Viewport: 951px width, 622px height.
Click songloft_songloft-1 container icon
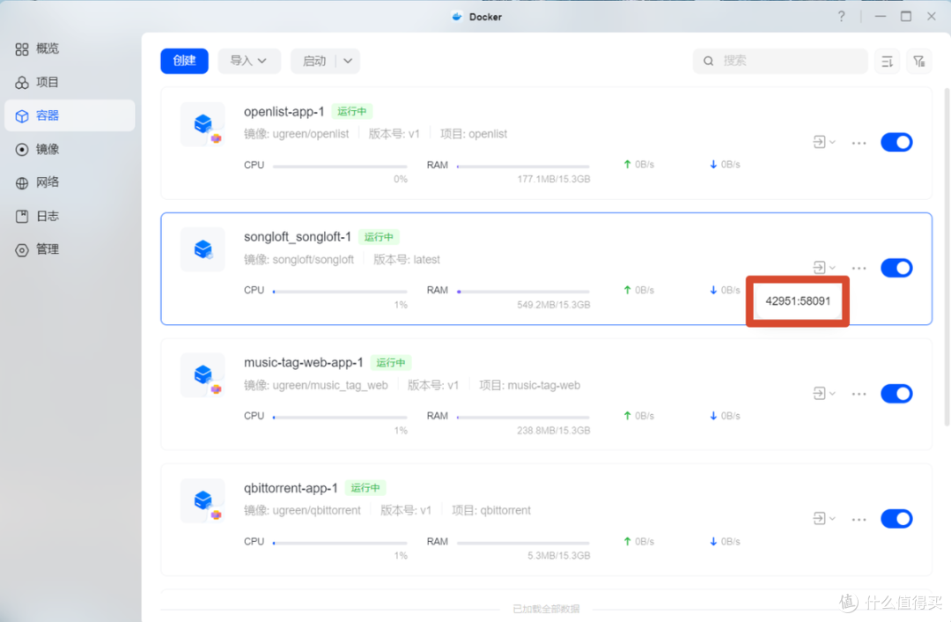[203, 250]
